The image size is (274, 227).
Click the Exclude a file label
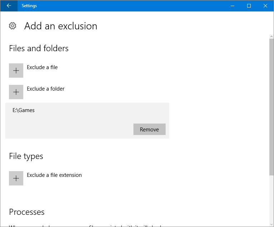tap(42, 67)
